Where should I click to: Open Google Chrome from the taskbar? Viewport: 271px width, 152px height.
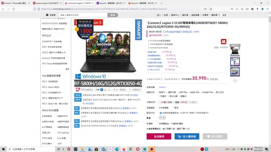click(131, 149)
